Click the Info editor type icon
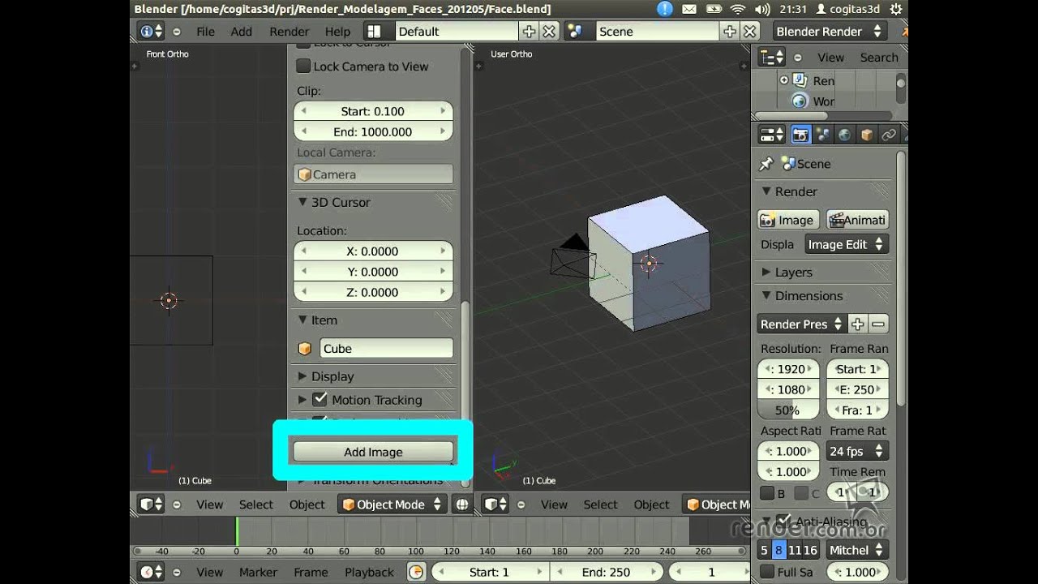This screenshot has height=584, width=1038. tap(151, 32)
